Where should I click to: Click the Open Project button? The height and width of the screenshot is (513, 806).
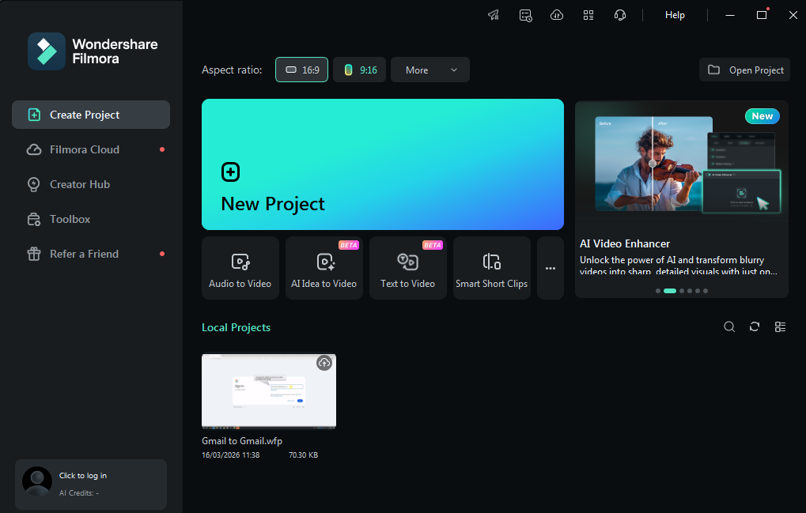[x=744, y=70]
